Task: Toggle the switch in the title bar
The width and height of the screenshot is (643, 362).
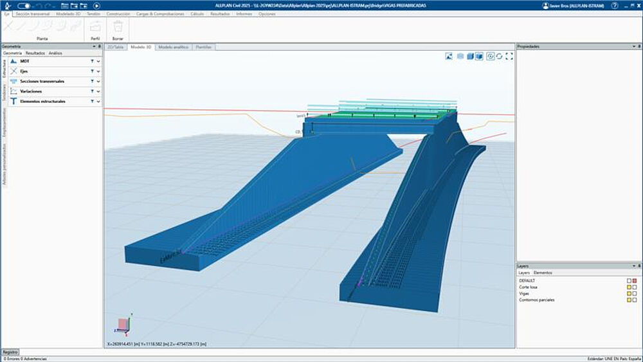Action: pyautogui.click(x=24, y=5)
